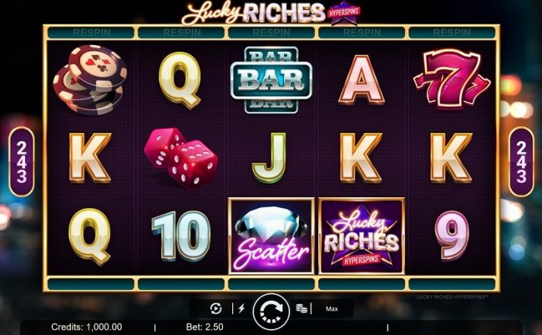542x335 pixels.
Task: Click the Credits 1,000.00 balance
Action: click(87, 327)
